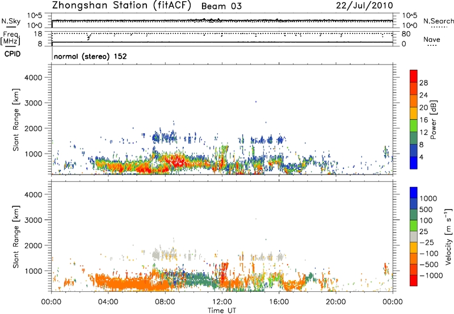454x314 pixels.
Task: Click the "Freq. [MHz]" axis label
Action: tap(11, 39)
